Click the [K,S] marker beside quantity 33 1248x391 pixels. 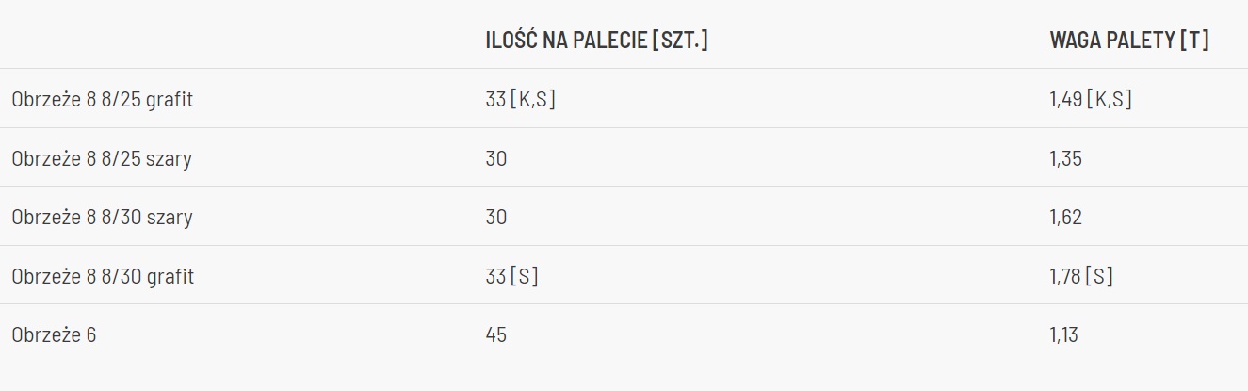[x=533, y=99]
